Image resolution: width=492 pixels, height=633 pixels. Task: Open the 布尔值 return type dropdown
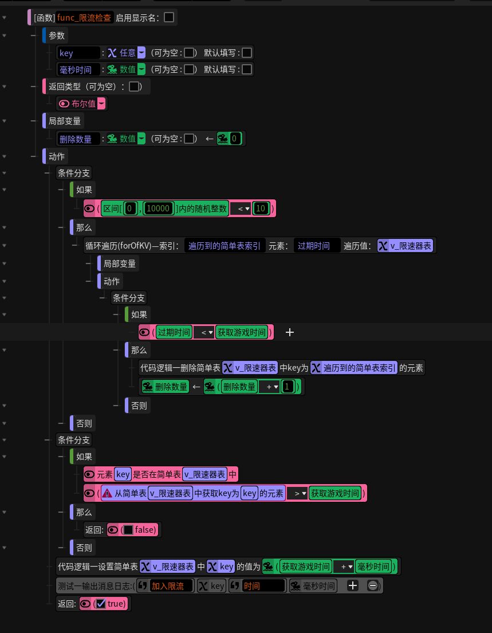click(101, 104)
